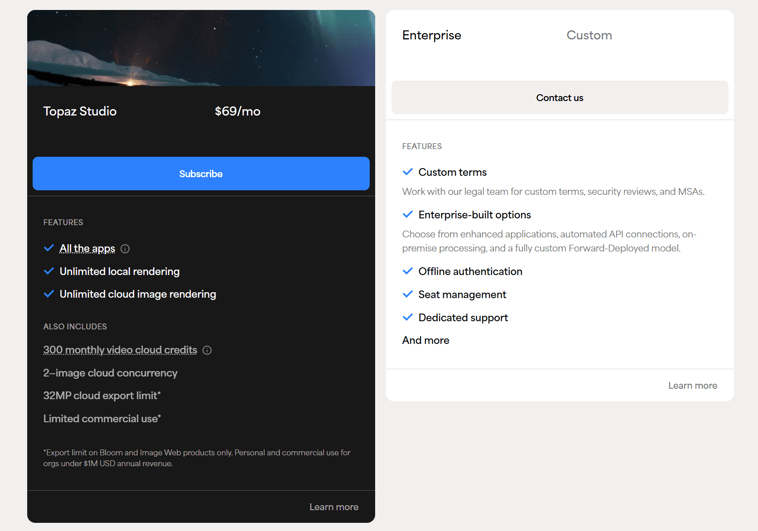The image size is (758, 531).
Task: Click the ALSO INCLUDES section label
Action: click(75, 327)
